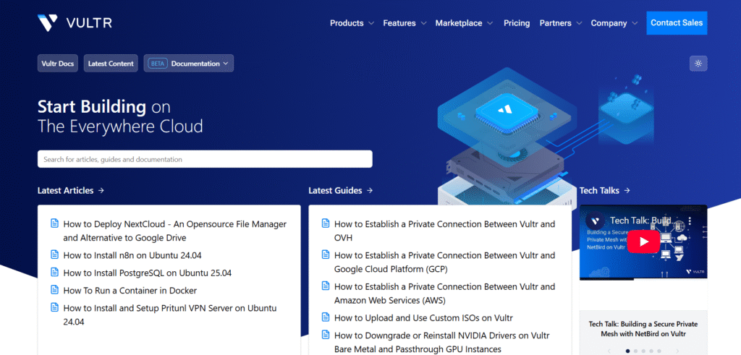Toggle the light/dark theme sun button

click(698, 64)
